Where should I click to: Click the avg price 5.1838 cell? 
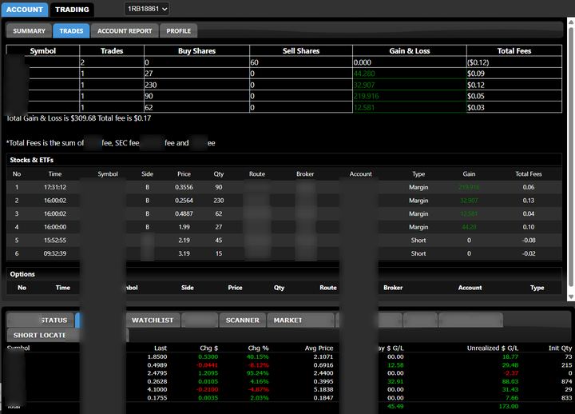[x=323, y=389]
